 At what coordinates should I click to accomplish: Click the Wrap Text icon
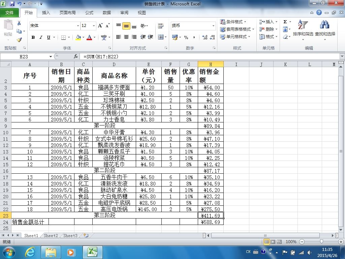tap(161, 26)
